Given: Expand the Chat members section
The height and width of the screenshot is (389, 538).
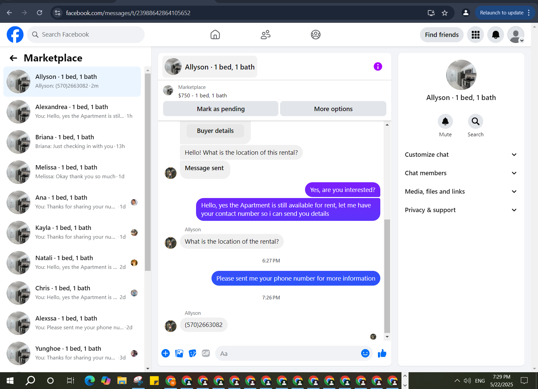Looking at the screenshot, I should pos(461,173).
